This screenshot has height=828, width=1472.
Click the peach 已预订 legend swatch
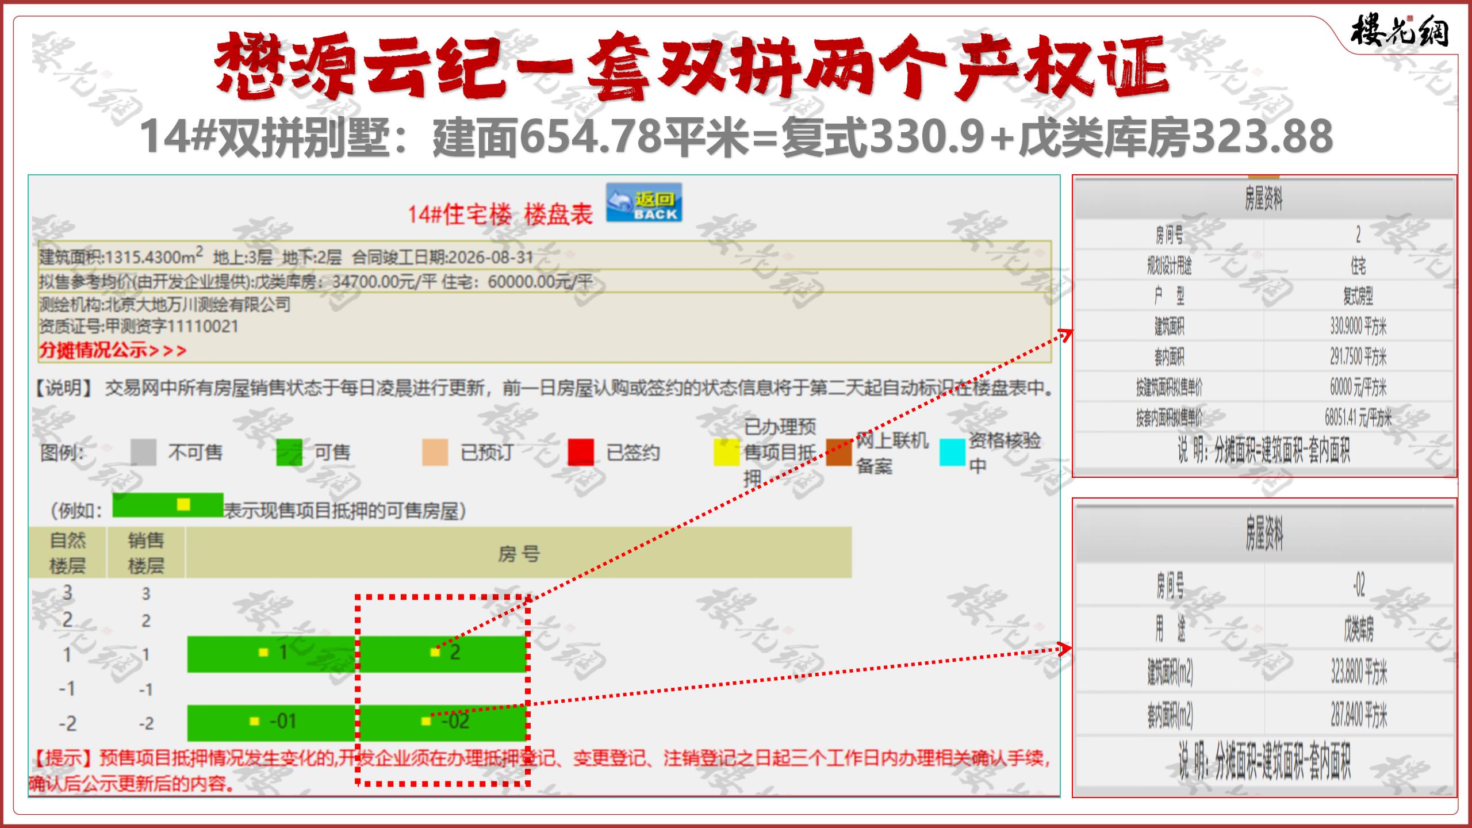point(435,453)
